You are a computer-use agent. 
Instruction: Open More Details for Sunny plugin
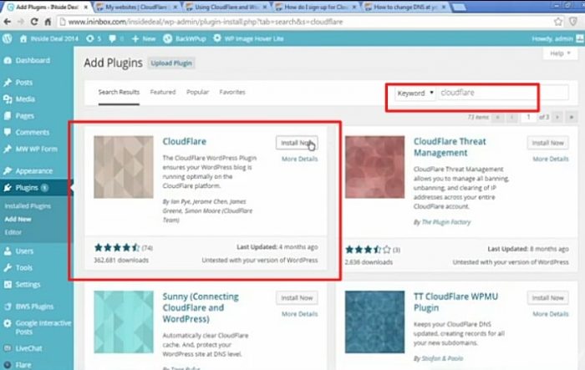[299, 314]
